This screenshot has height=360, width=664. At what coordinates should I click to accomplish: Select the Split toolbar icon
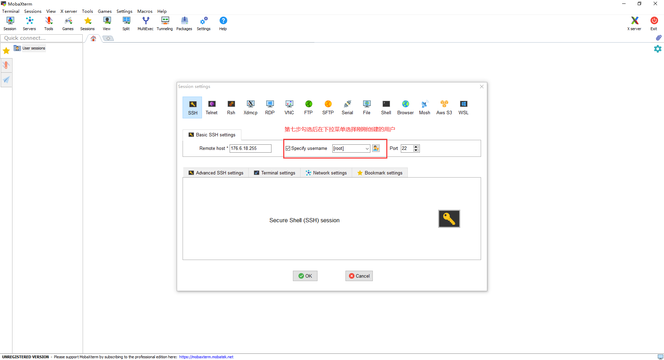coord(126,24)
